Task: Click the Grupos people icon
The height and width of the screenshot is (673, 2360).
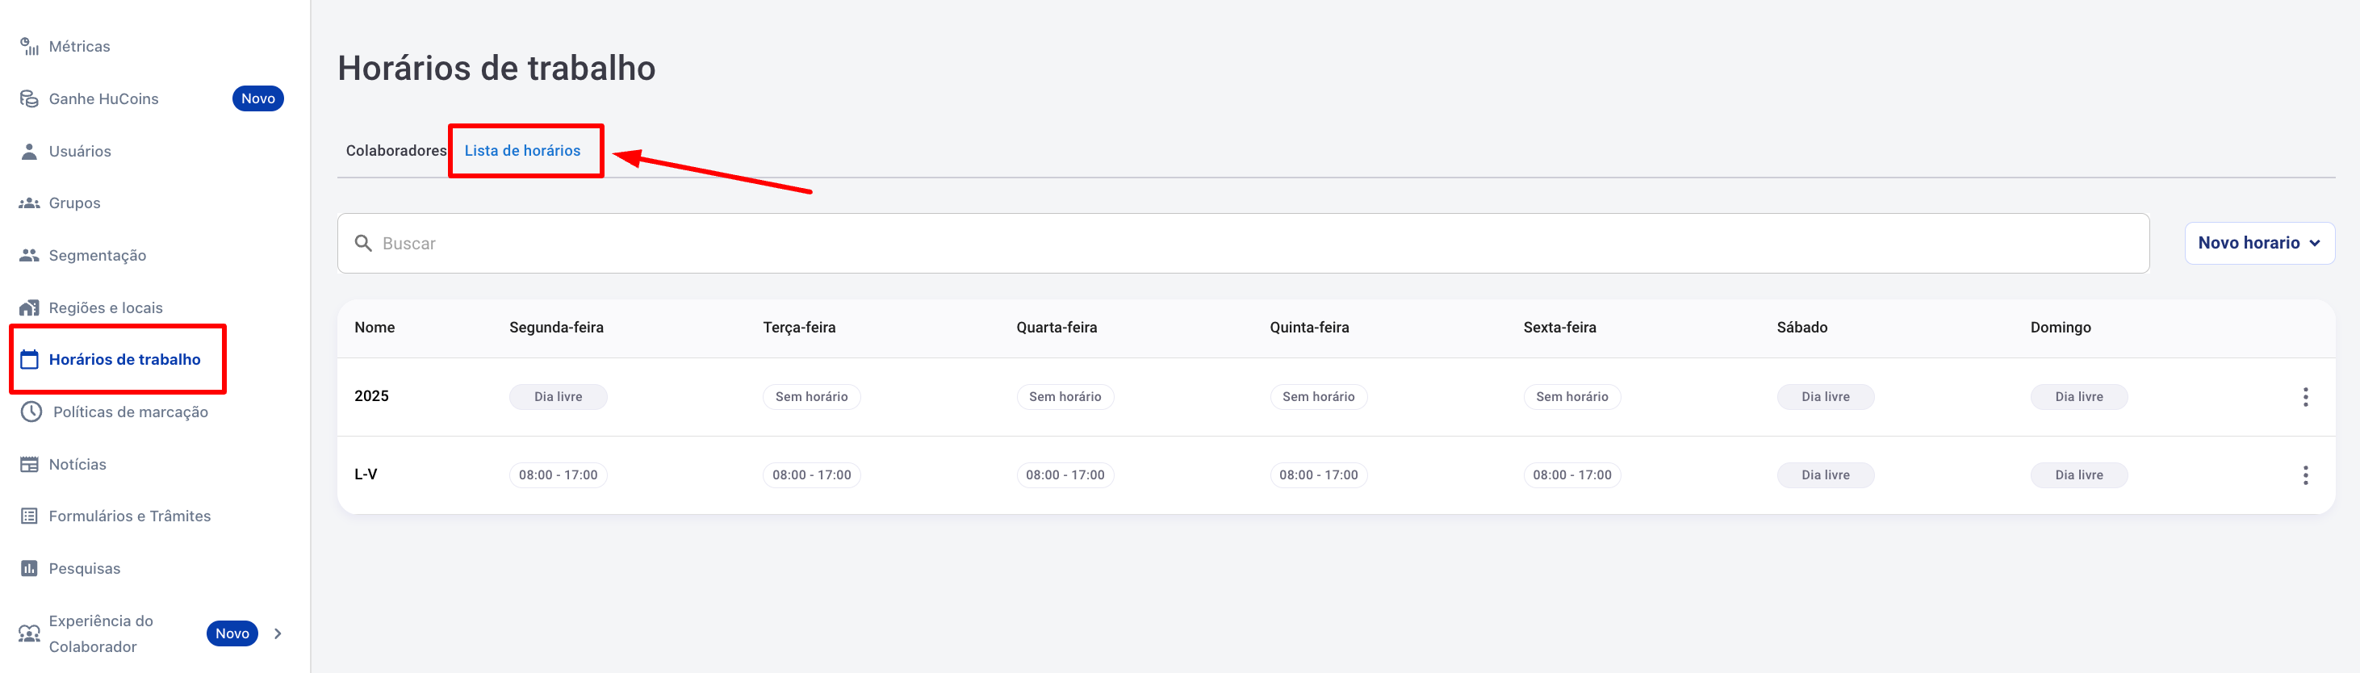Action: pos(29,203)
